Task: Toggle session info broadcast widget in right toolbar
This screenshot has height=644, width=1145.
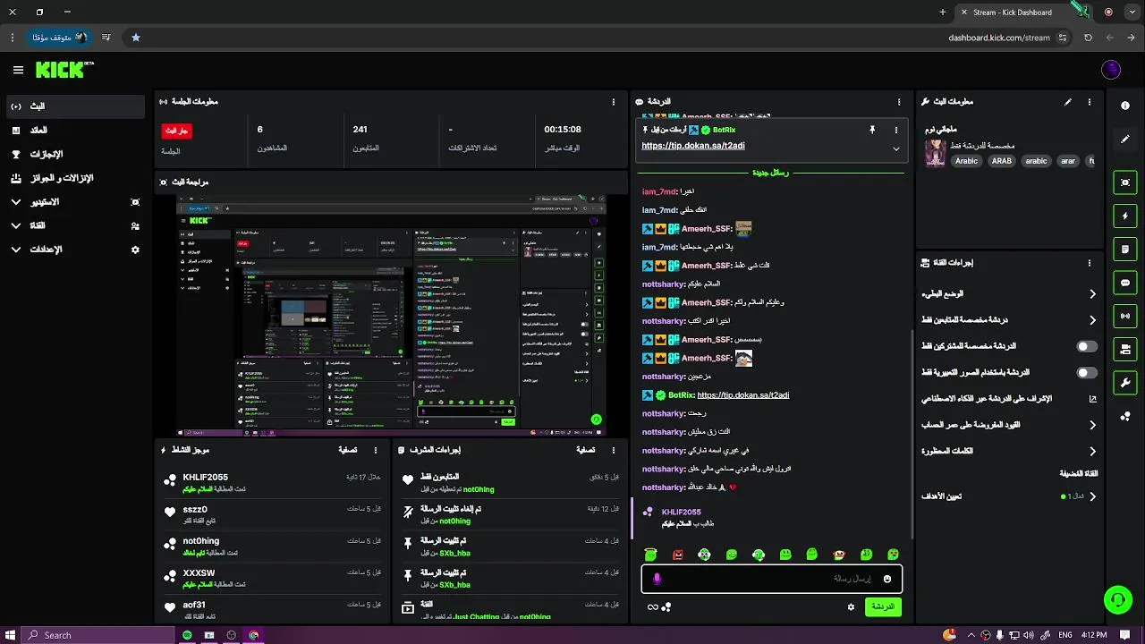Action: (x=1125, y=316)
